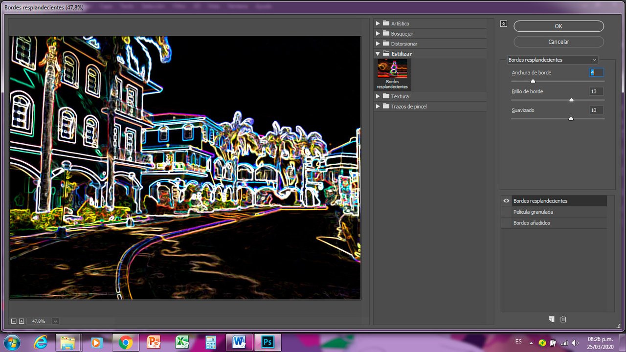Screen dimensions: 626x352
Task: Expand the Textura filter folder
Action: coord(378,96)
